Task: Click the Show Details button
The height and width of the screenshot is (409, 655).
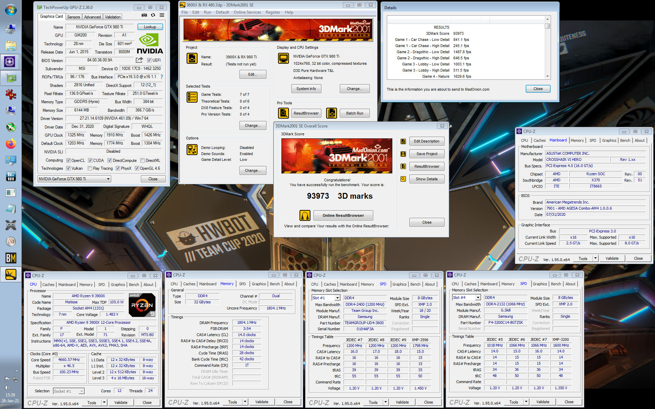Action: pyautogui.click(x=426, y=179)
